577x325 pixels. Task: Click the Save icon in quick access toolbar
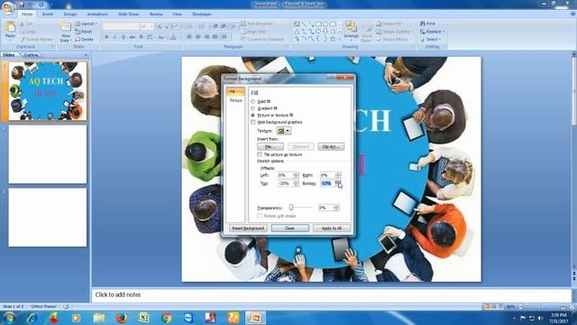coord(22,5)
